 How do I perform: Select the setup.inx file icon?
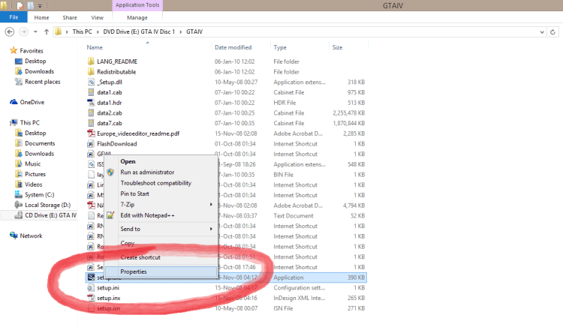tap(91, 298)
